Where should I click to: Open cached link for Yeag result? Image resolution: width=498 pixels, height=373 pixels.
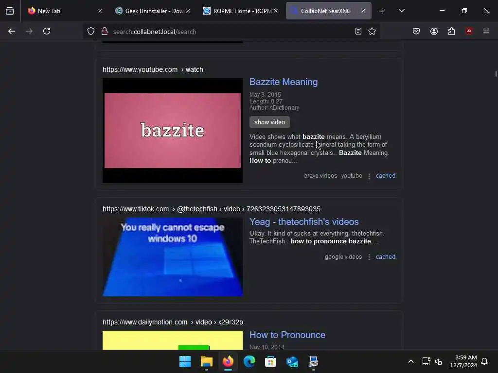(386, 257)
